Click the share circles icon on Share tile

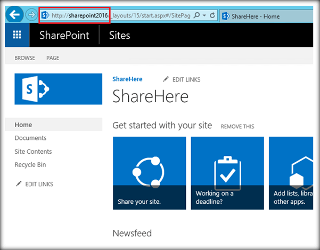click(149, 172)
